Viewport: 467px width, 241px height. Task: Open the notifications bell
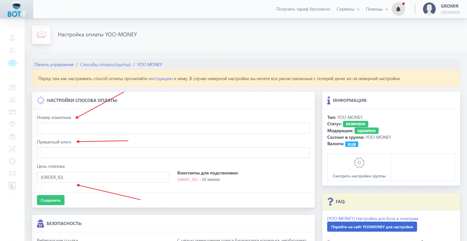(x=398, y=9)
